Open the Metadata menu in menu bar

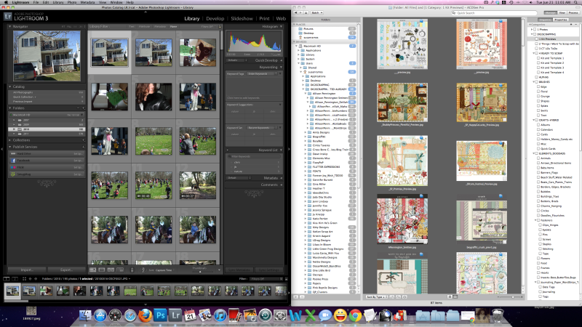pos(87,2)
